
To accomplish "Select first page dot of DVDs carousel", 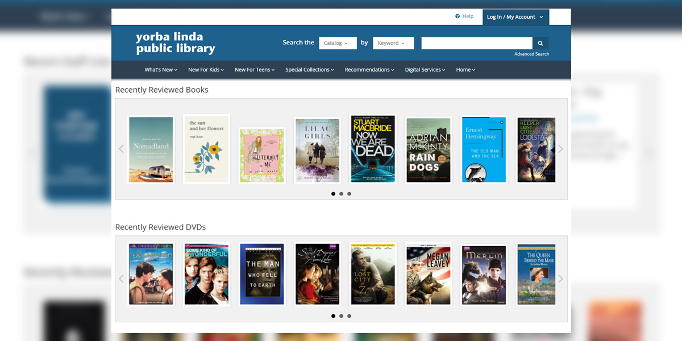I will pyautogui.click(x=333, y=316).
